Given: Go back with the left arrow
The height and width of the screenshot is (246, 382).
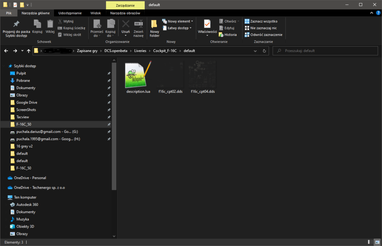Looking at the screenshot, I should (6, 51).
